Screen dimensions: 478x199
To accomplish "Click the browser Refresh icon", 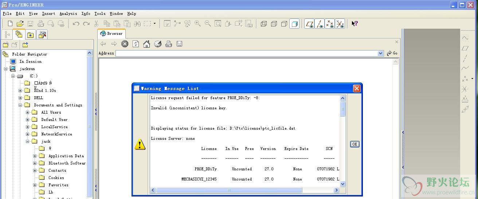I will 136,44.
